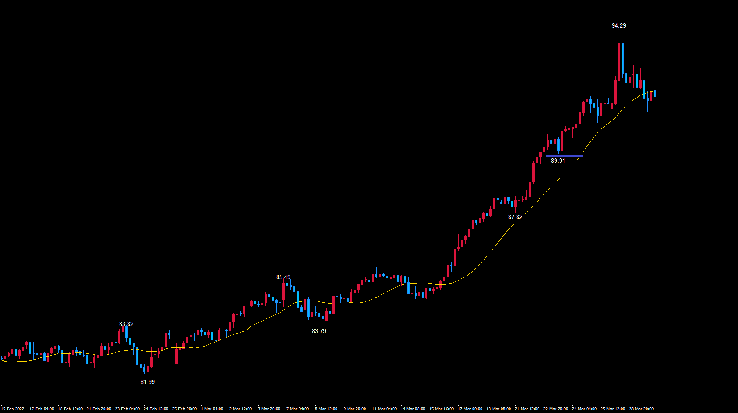Click the 81.99 lowest price label

pos(147,382)
